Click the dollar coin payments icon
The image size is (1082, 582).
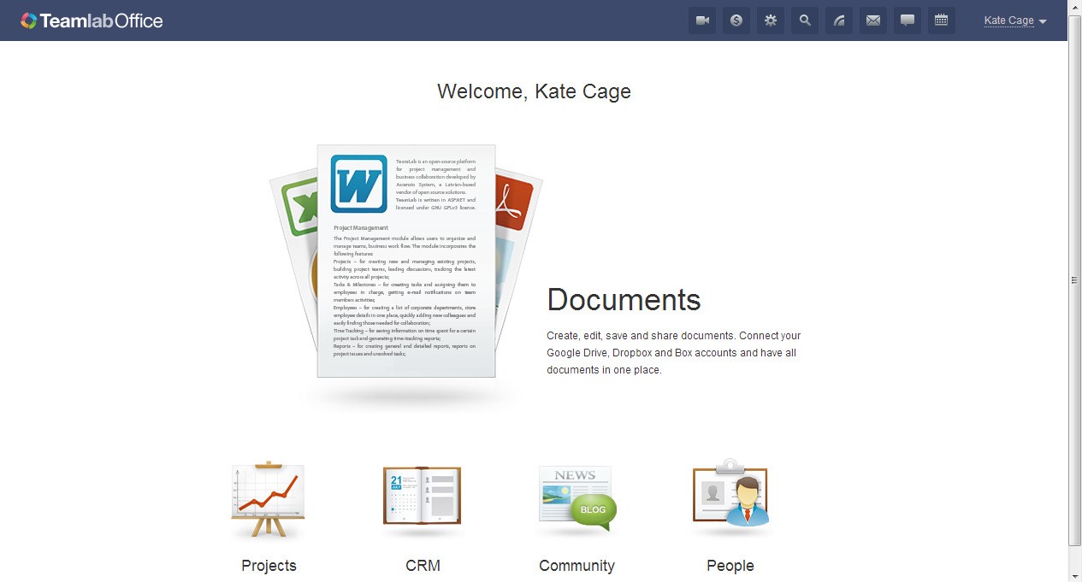[736, 21]
